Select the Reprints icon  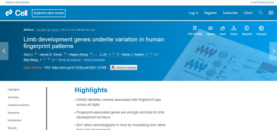coord(247,28)
